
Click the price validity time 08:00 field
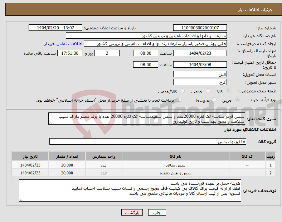pyautogui.click(x=146, y=64)
